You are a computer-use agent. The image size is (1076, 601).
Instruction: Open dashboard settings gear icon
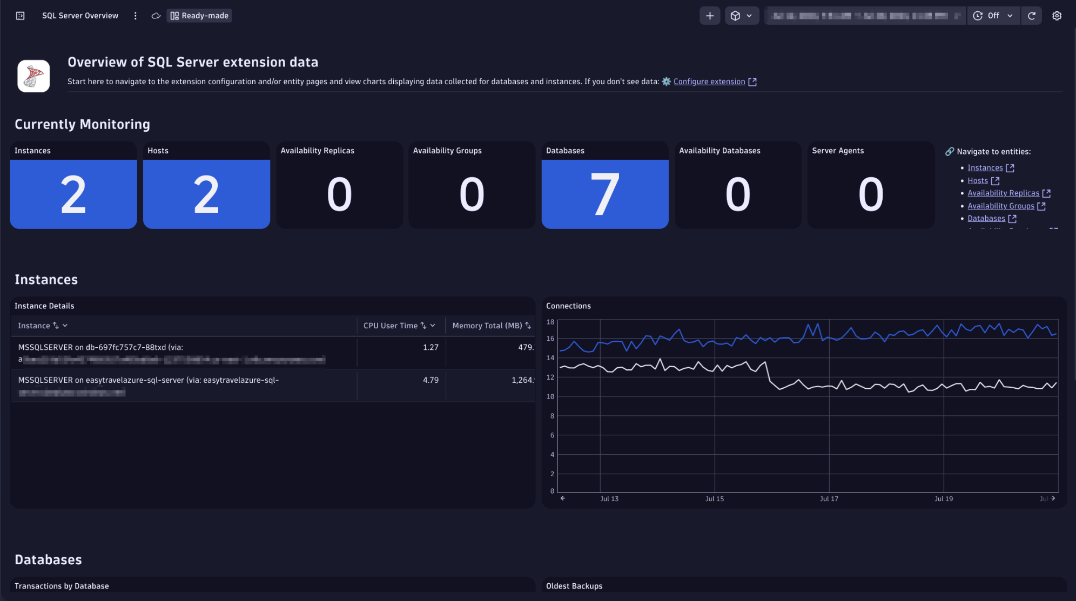[1057, 16]
